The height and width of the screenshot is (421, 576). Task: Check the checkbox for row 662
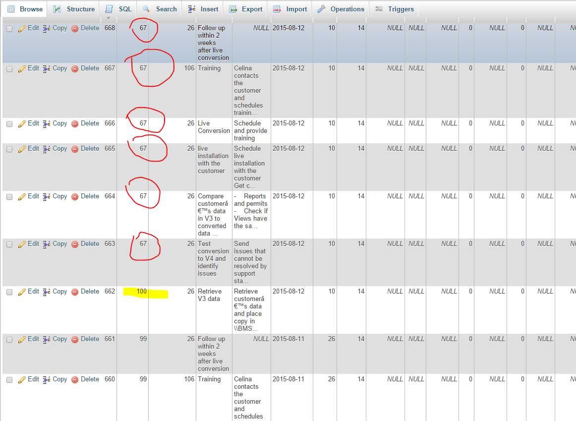coord(9,292)
